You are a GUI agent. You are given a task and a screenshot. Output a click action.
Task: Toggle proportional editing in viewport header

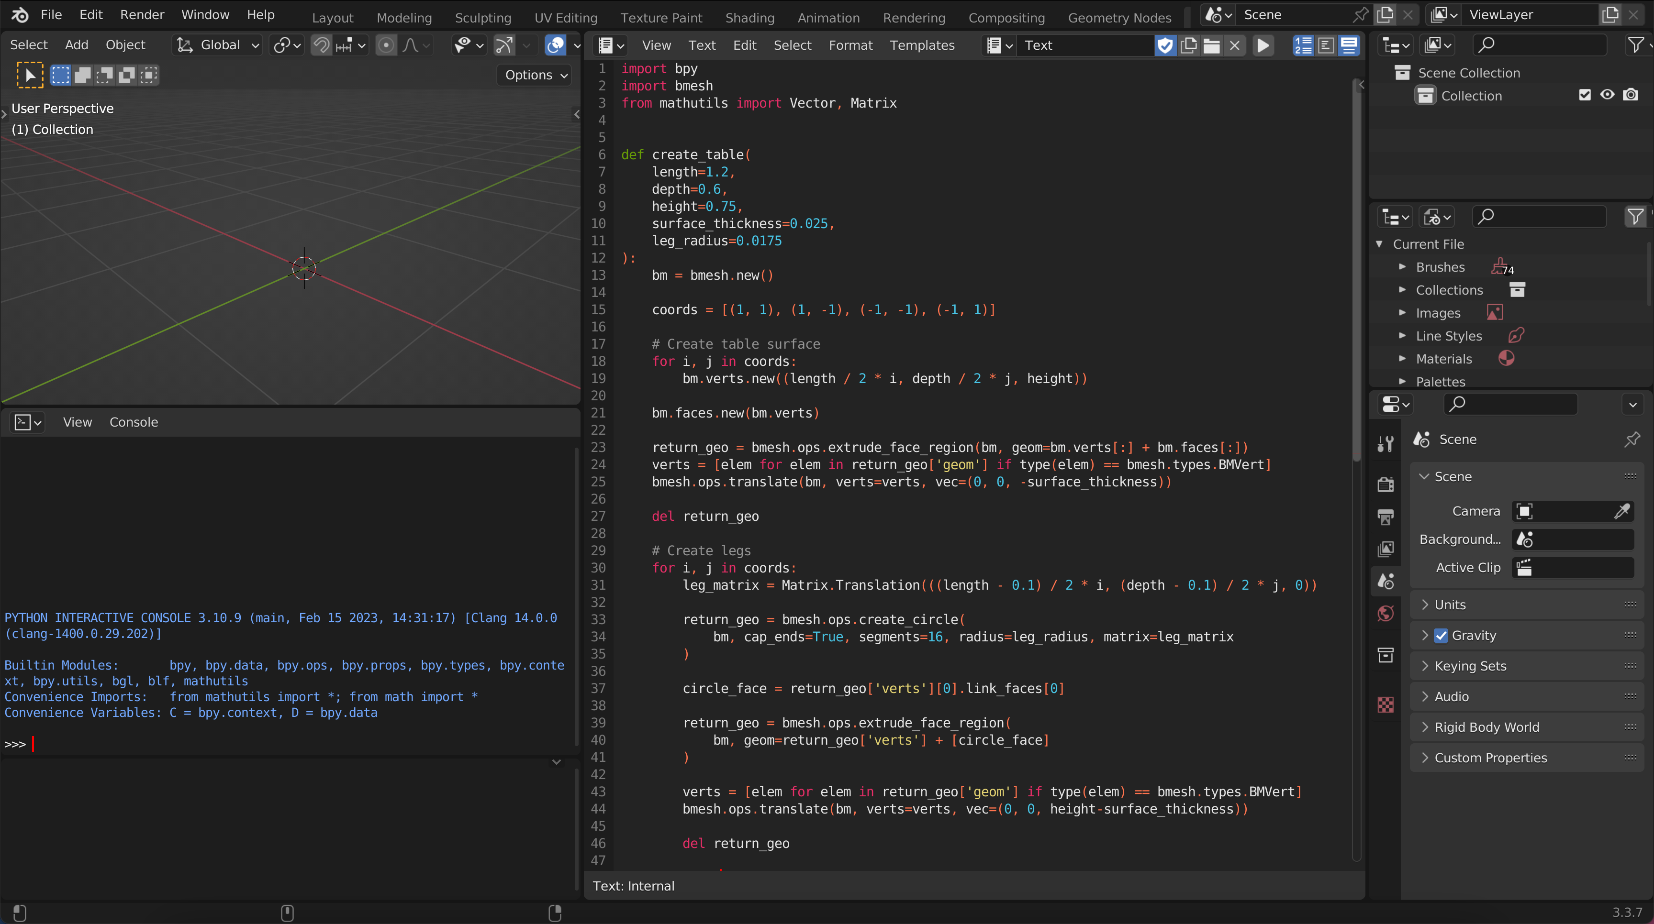pos(386,45)
